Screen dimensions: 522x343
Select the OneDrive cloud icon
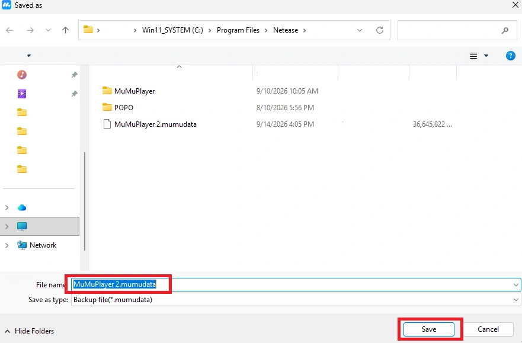pos(22,207)
